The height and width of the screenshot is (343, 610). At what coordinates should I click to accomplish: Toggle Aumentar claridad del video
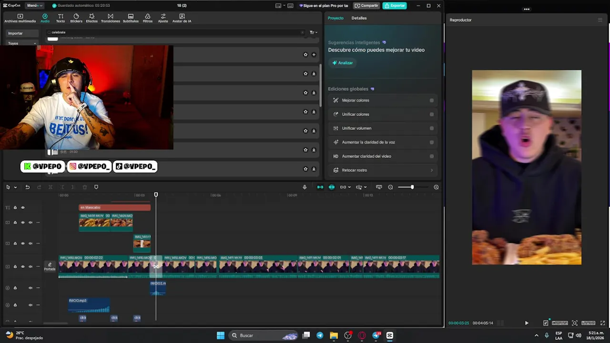[432, 156]
